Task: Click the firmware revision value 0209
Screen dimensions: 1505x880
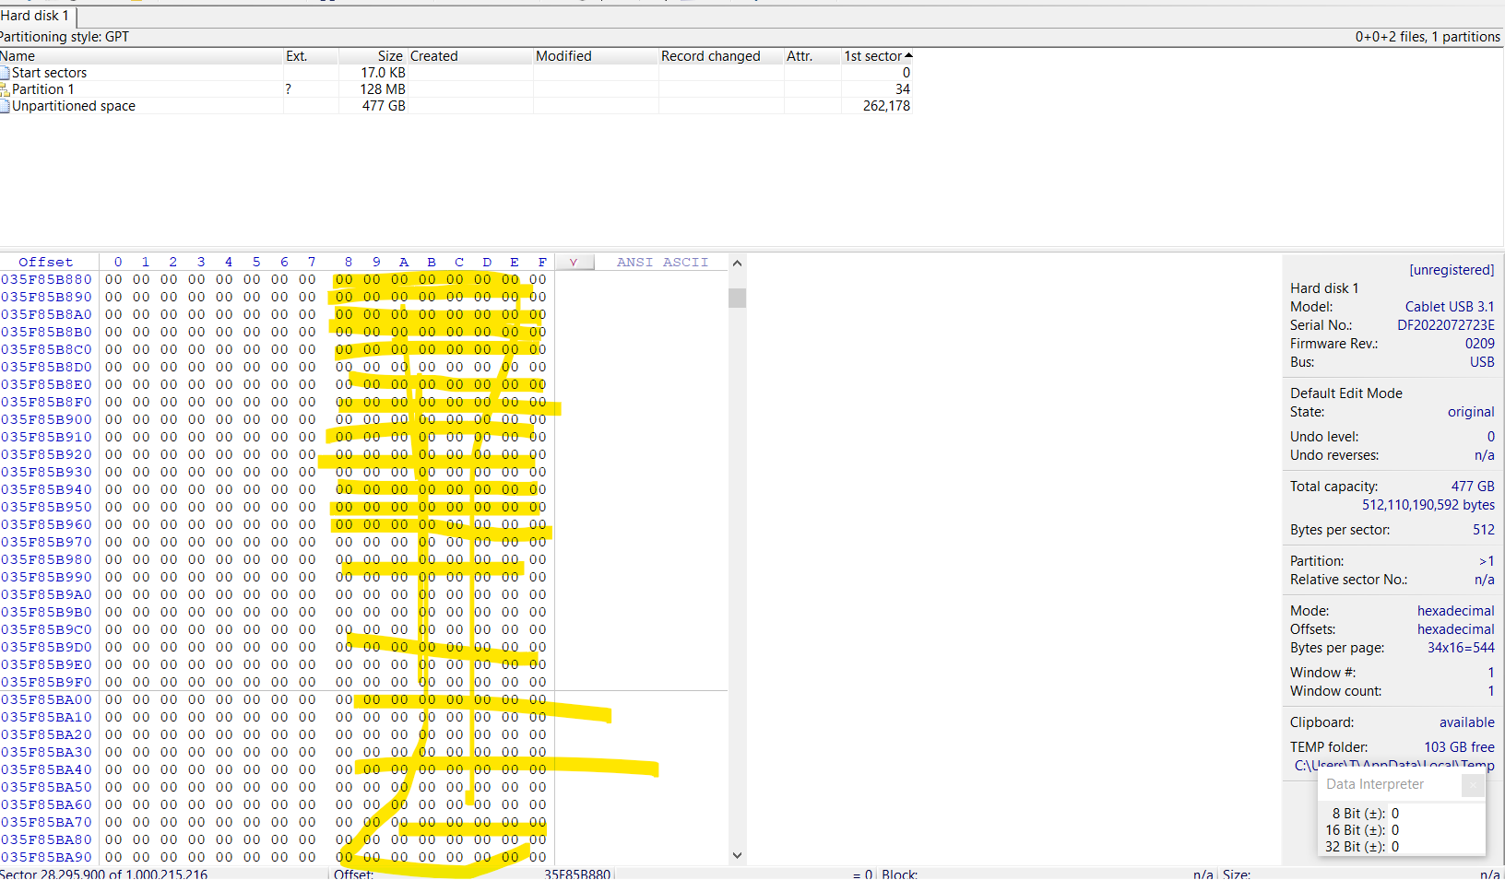Action: coord(1480,344)
